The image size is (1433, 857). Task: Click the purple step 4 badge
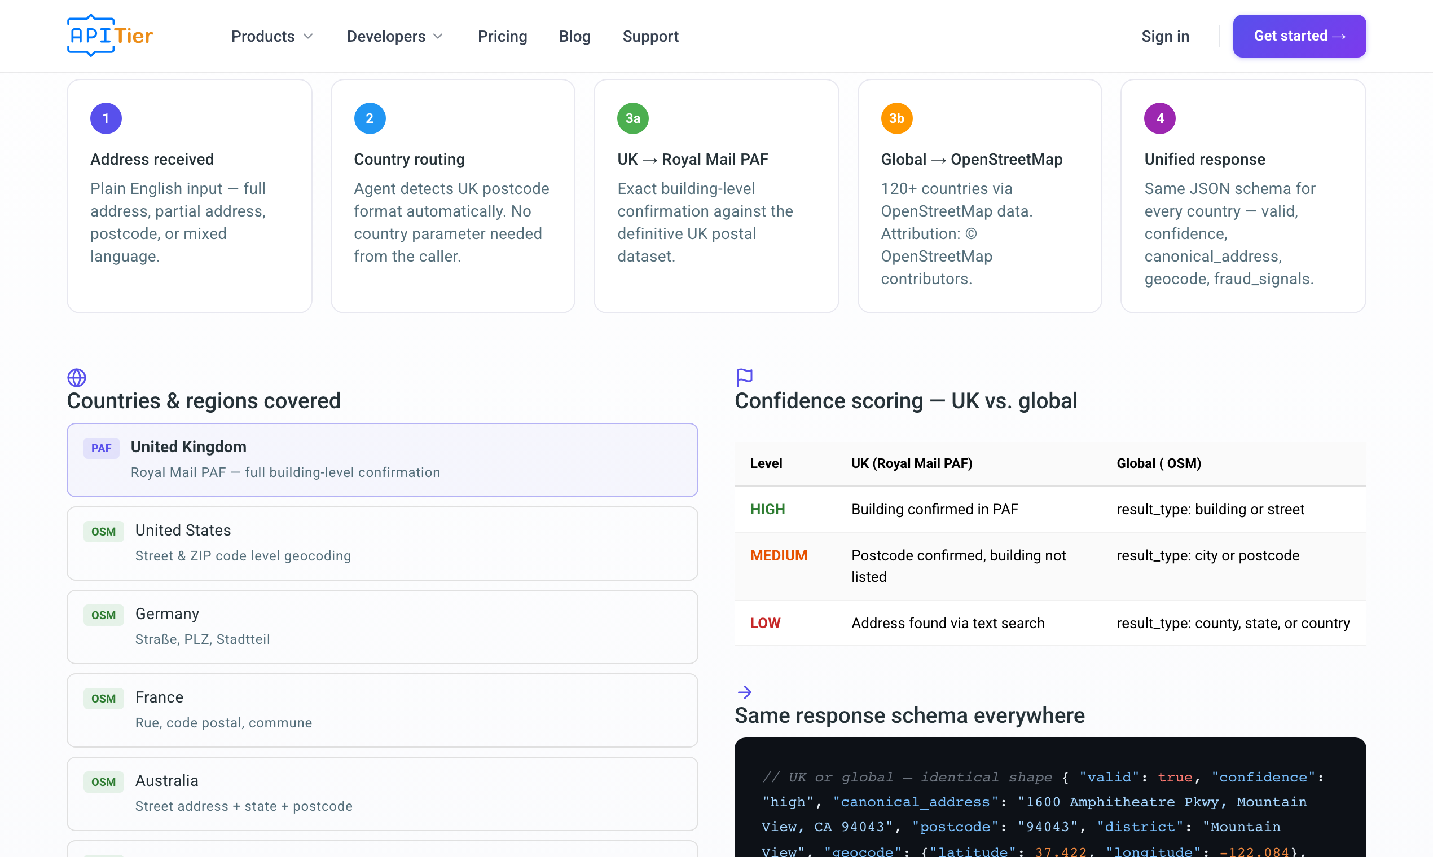click(x=1160, y=118)
